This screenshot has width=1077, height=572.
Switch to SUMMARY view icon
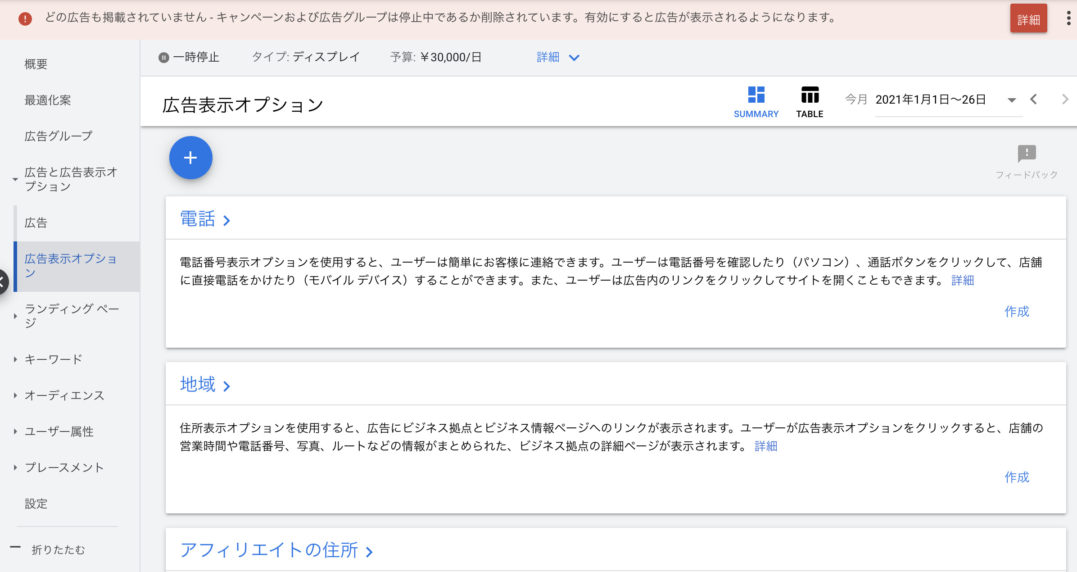tap(756, 101)
